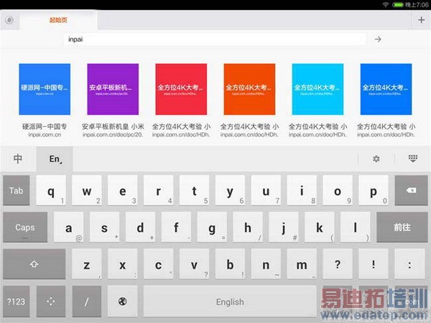Tap the i key

click(302, 190)
